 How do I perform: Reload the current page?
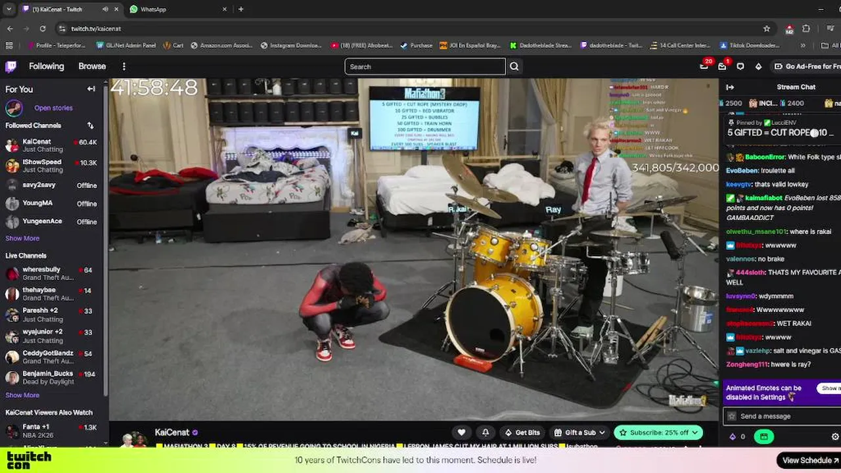coord(43,29)
